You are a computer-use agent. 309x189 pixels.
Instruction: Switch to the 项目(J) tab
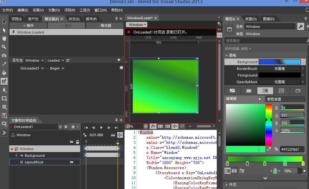(16, 19)
